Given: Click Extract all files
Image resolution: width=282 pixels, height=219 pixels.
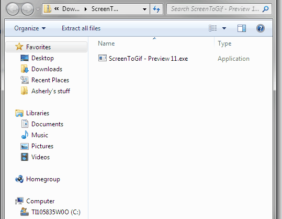Looking at the screenshot, I should [81, 28].
